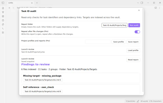Open the tab list dropdown chevron

[138, 3]
